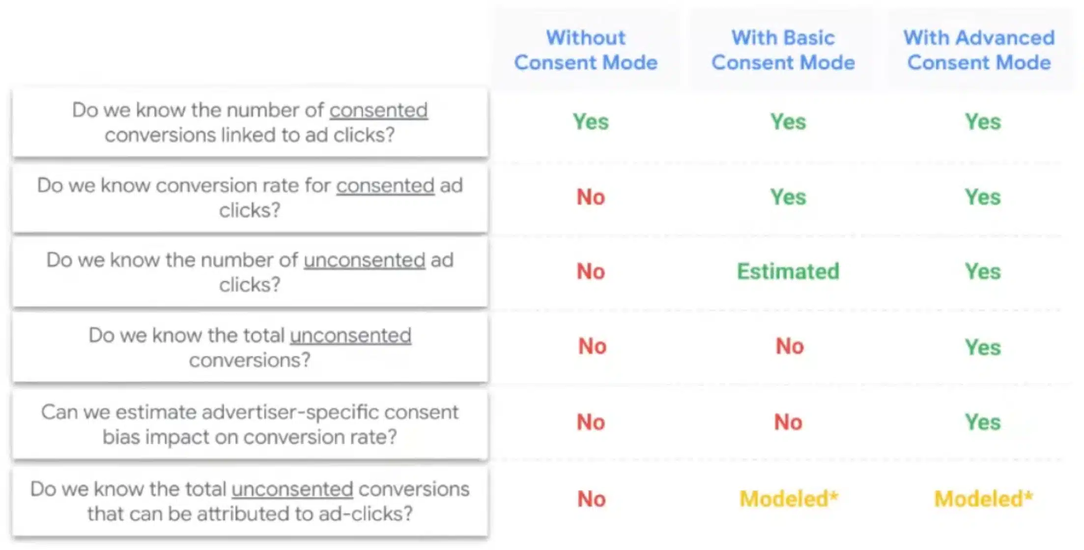Click the yellow 'Modeled*' under Basic Consent Mode
This screenshot has height=550, width=1084.
(789, 499)
